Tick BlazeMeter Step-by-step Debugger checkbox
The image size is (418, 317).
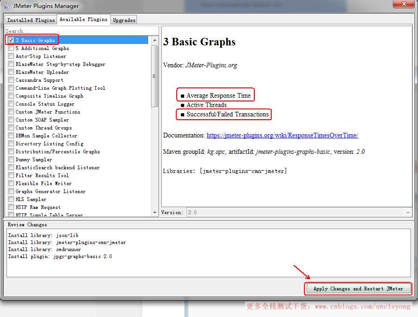coord(11,64)
